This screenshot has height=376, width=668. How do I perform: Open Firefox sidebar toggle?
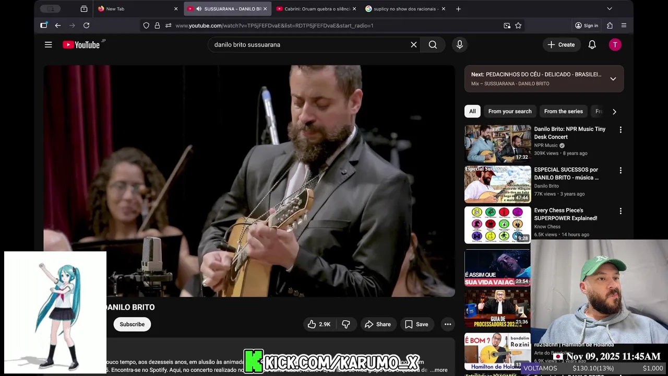pyautogui.click(x=44, y=26)
